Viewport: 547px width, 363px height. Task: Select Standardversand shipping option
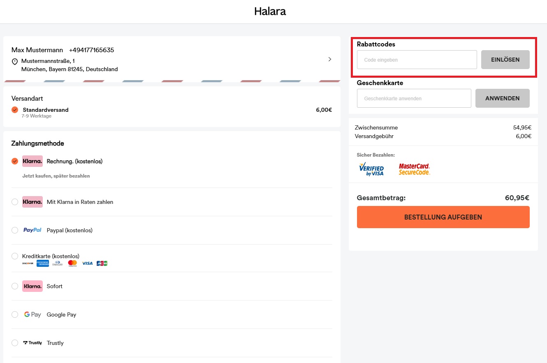tap(15, 110)
